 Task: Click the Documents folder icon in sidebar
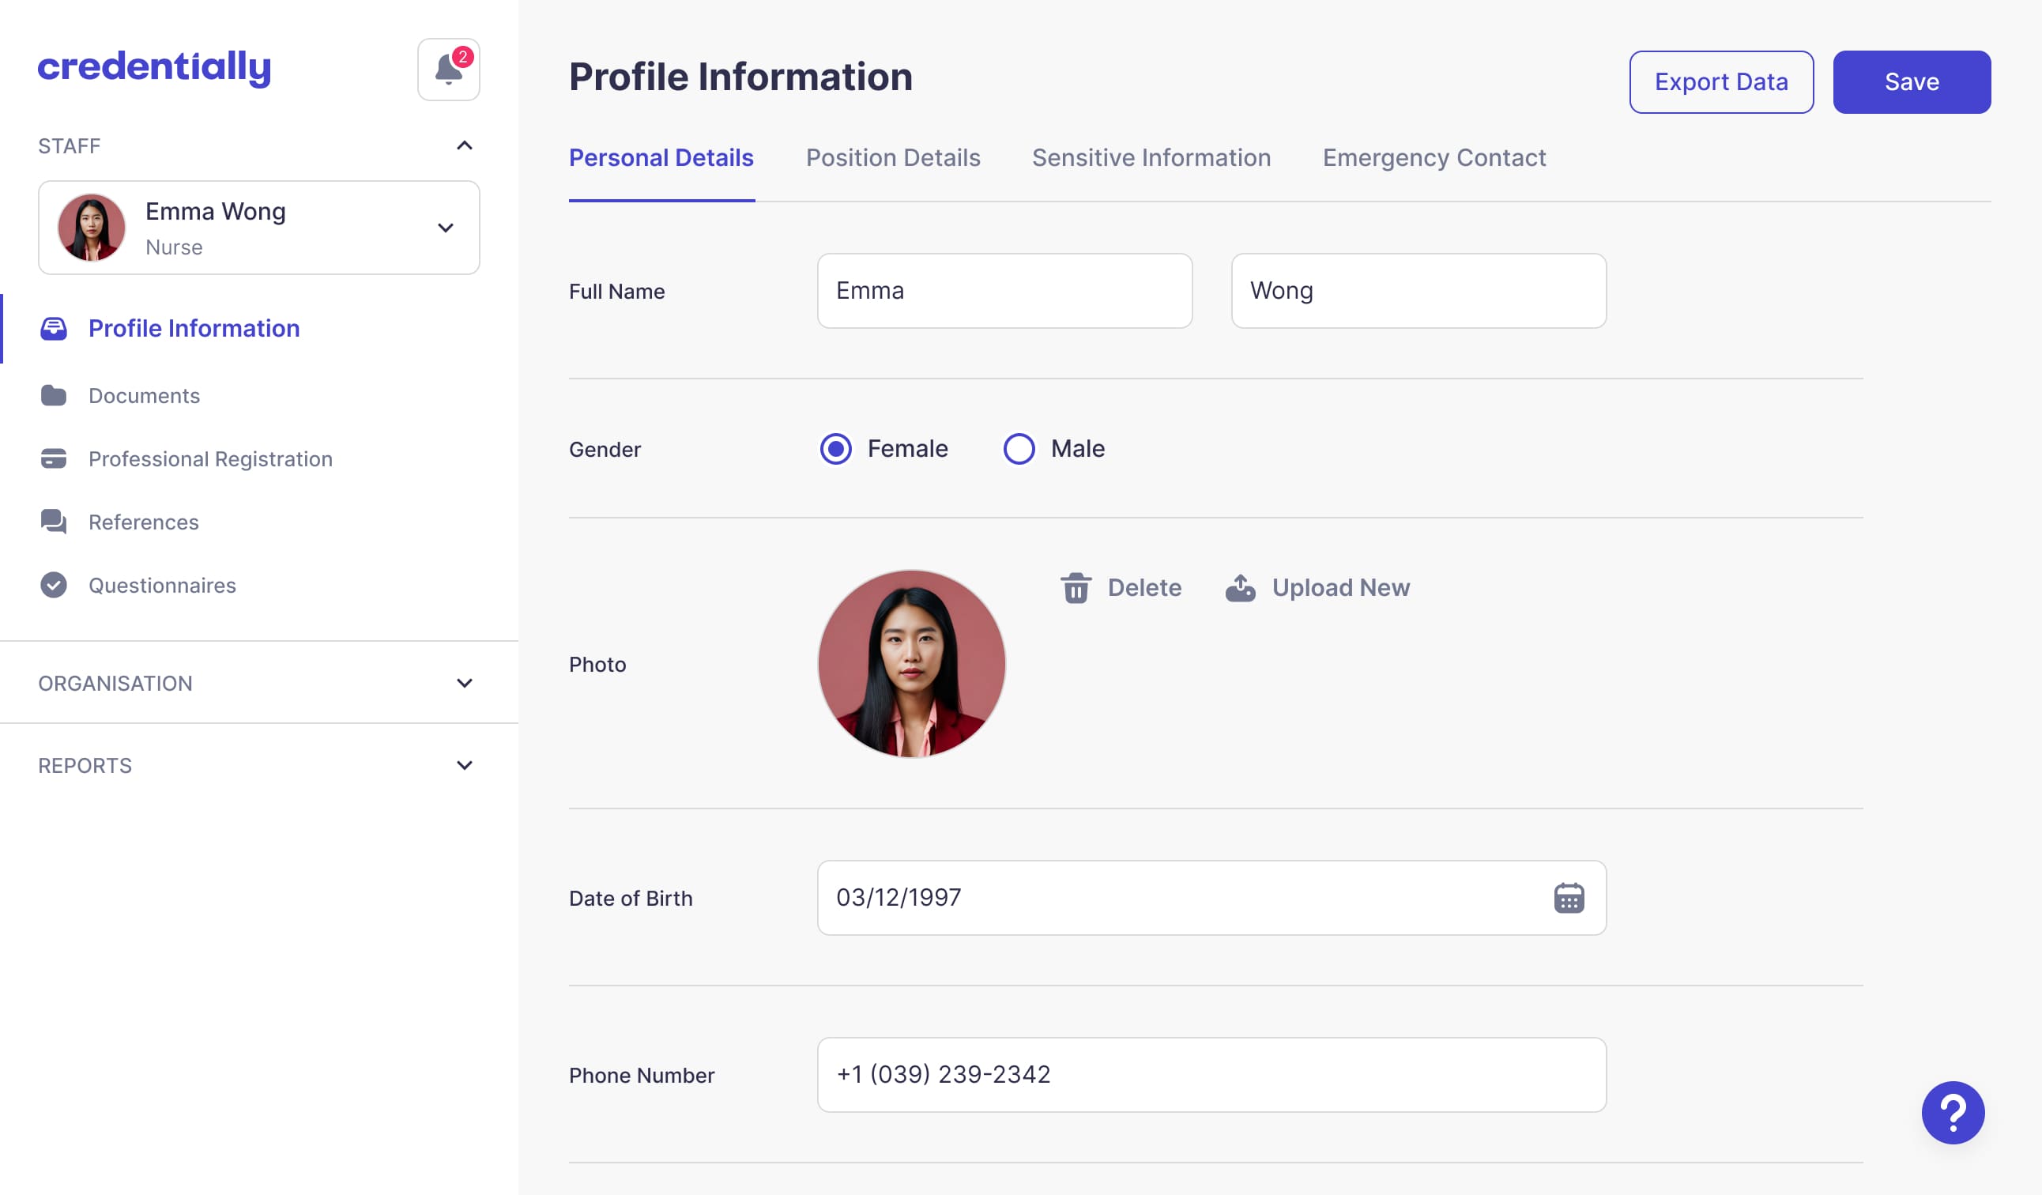pyautogui.click(x=54, y=395)
